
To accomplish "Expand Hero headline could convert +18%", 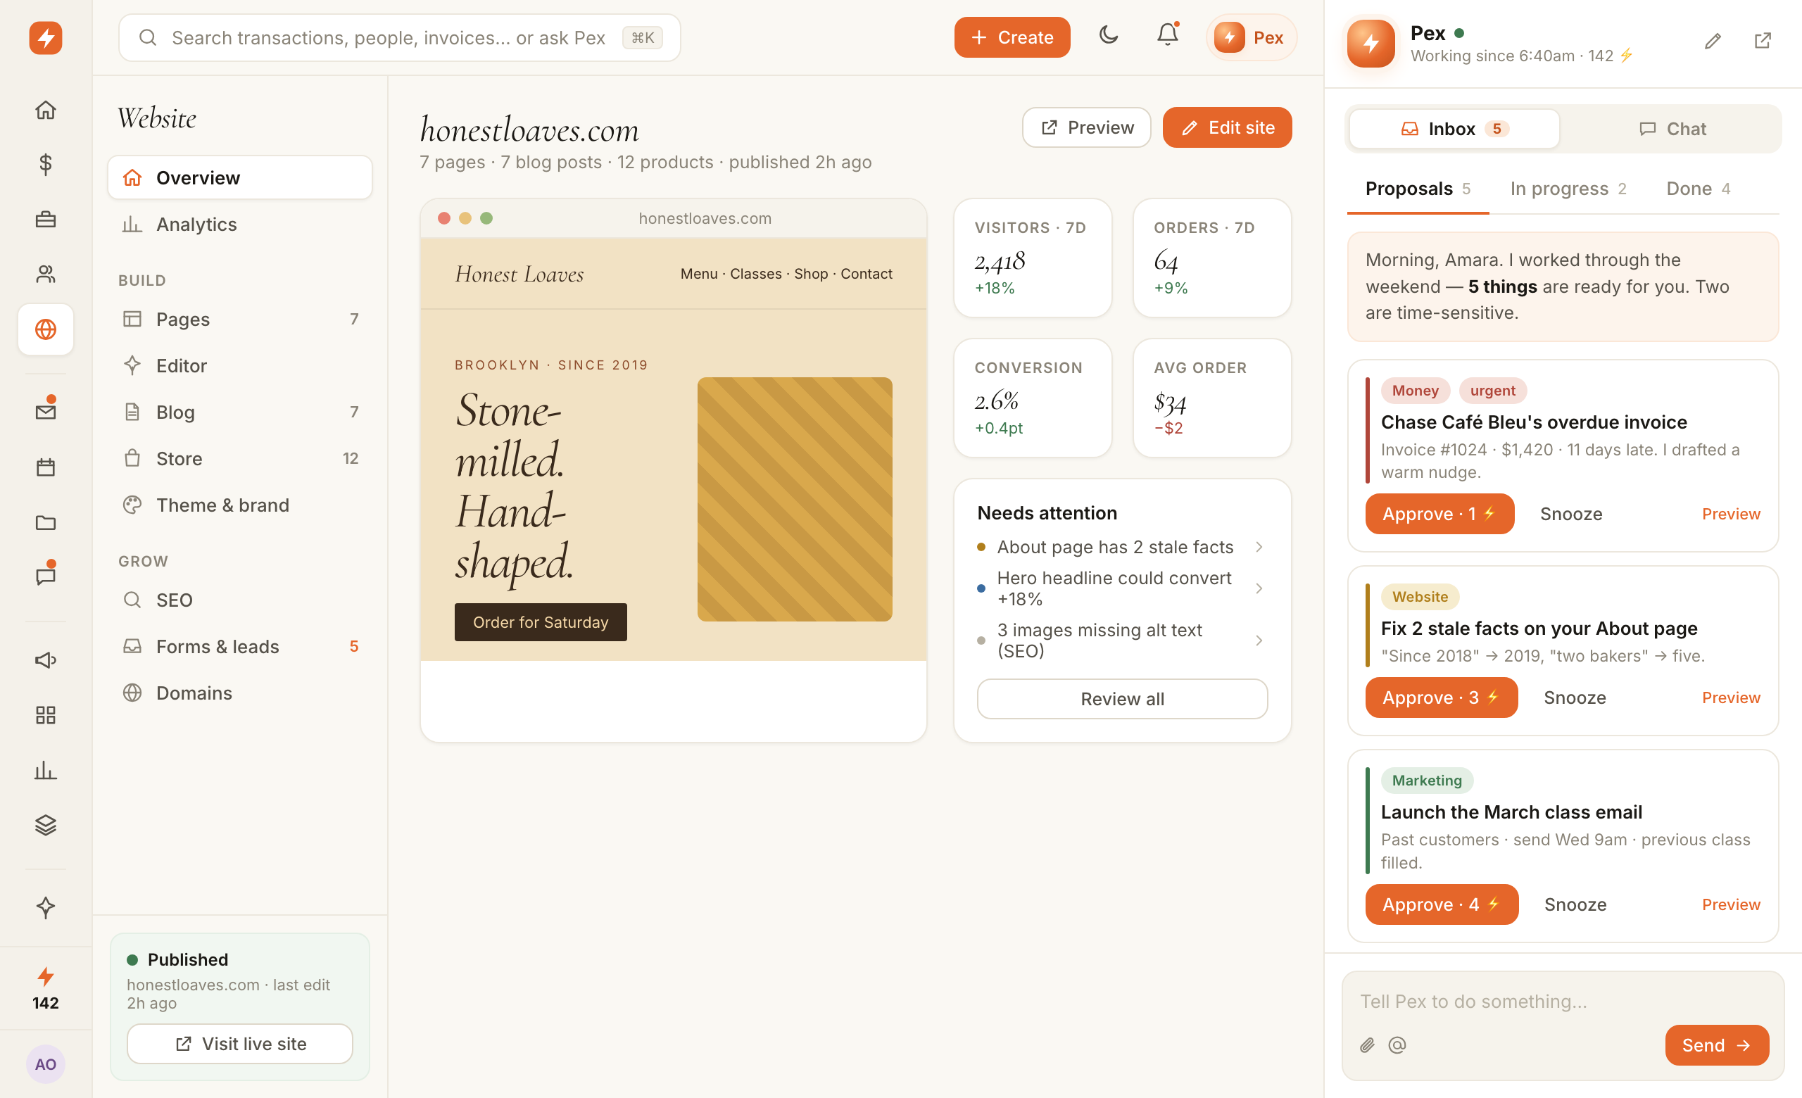I will (1122, 588).
